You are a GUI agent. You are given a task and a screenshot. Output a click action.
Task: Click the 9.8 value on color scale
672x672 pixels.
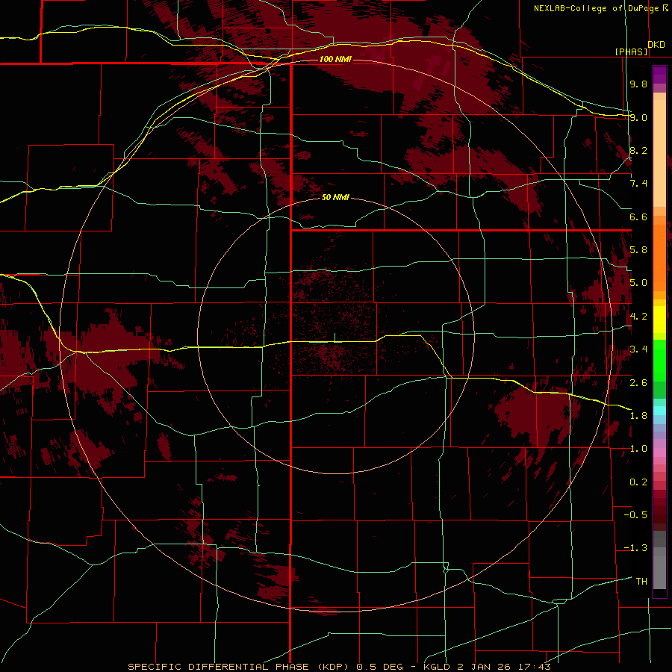coord(638,84)
